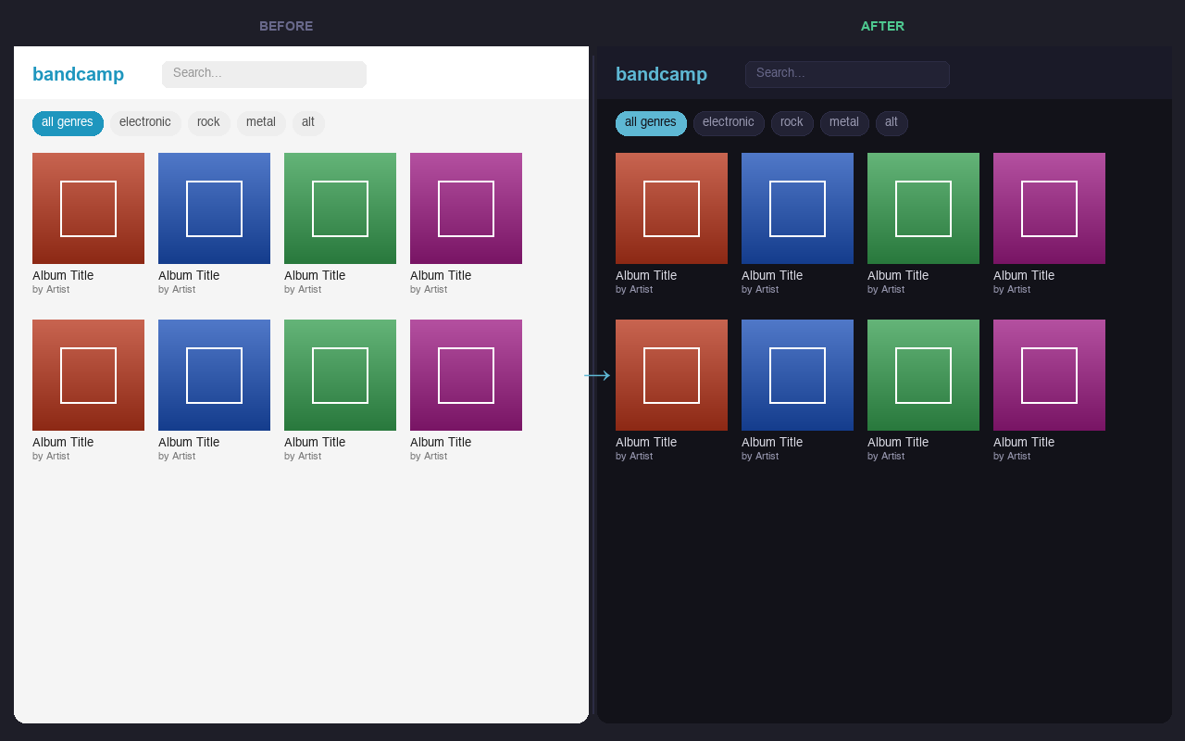Choose the 'metal' genre pill in the After panel
The image size is (1185, 741).
coord(844,123)
